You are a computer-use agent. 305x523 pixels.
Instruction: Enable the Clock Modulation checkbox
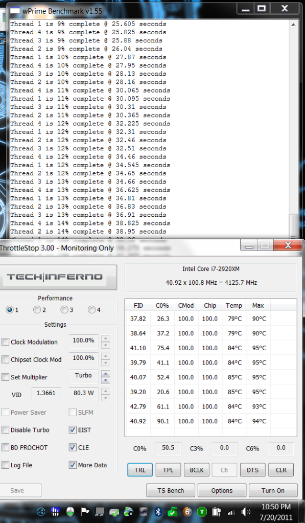pyautogui.click(x=5, y=342)
